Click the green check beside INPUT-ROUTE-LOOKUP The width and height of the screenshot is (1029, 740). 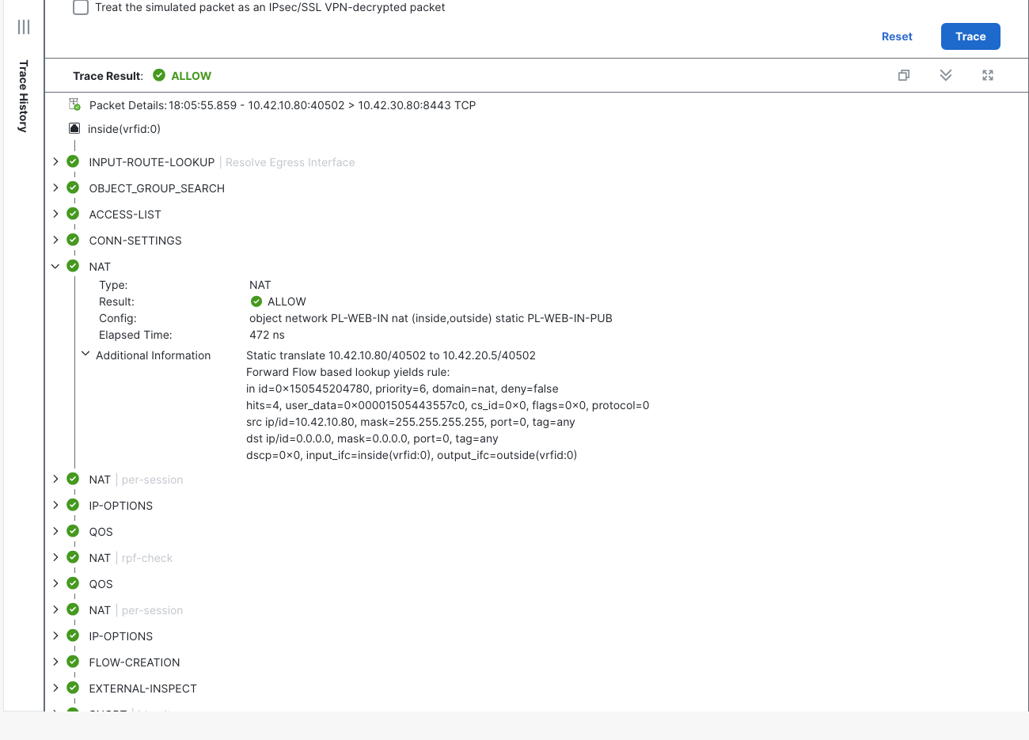(x=73, y=161)
